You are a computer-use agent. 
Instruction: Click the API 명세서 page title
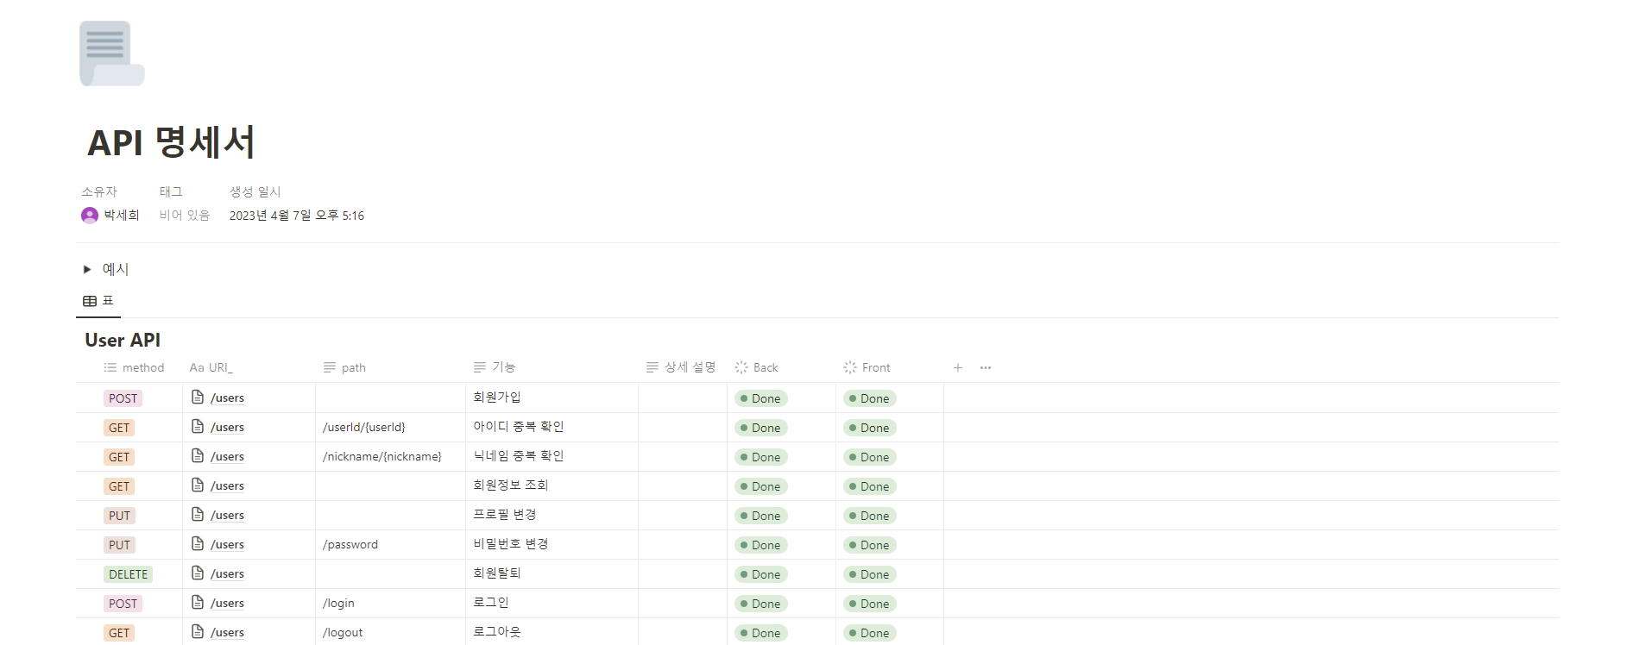171,143
